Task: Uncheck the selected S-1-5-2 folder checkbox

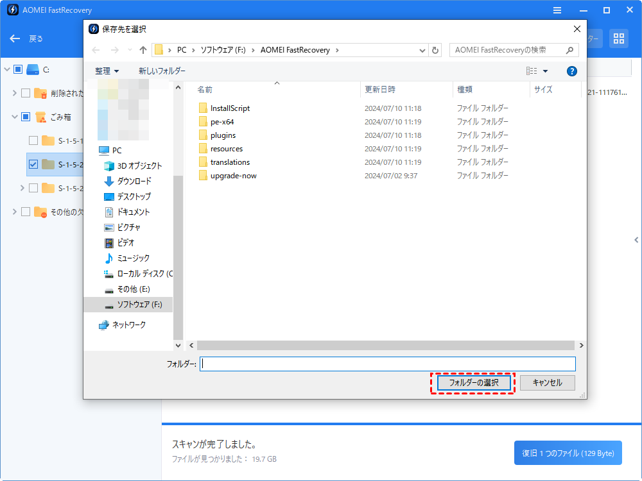Action: point(33,164)
